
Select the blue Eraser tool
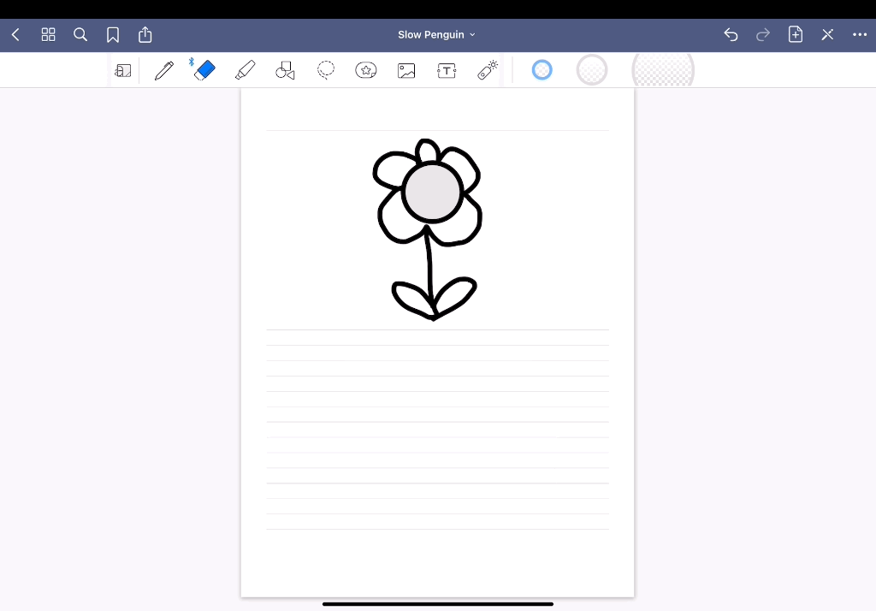(204, 70)
